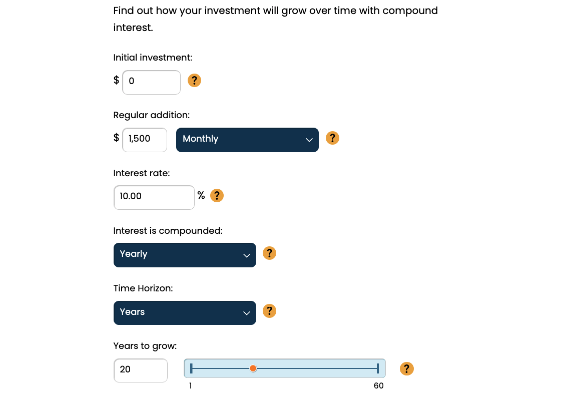
Task: Select the interest rate field showing 10.00
Action: [x=154, y=197]
